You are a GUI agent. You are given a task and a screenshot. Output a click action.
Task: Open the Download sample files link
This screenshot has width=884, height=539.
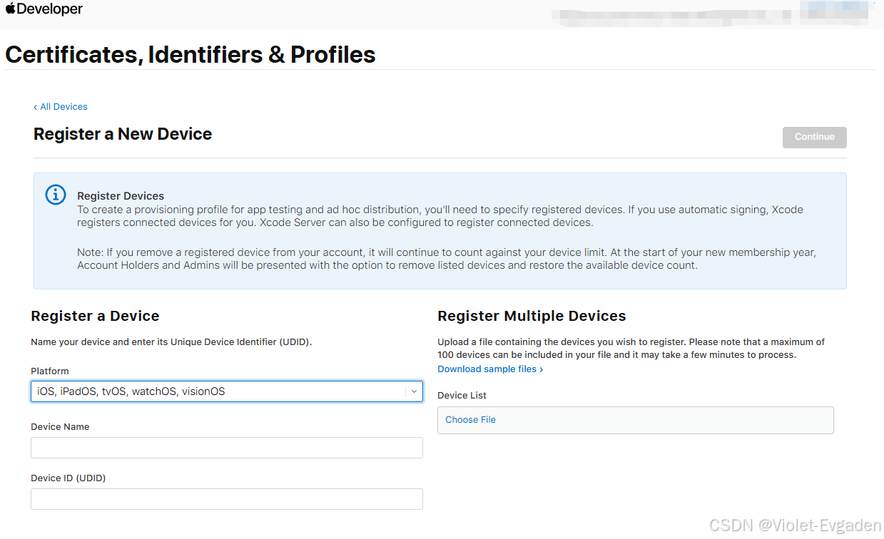[x=487, y=369]
